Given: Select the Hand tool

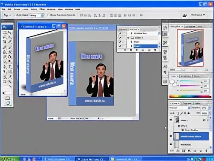Looking at the screenshot, I should (5, 82).
